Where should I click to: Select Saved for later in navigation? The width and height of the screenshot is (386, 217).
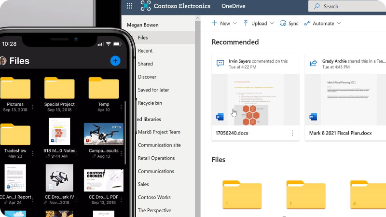pos(153,90)
